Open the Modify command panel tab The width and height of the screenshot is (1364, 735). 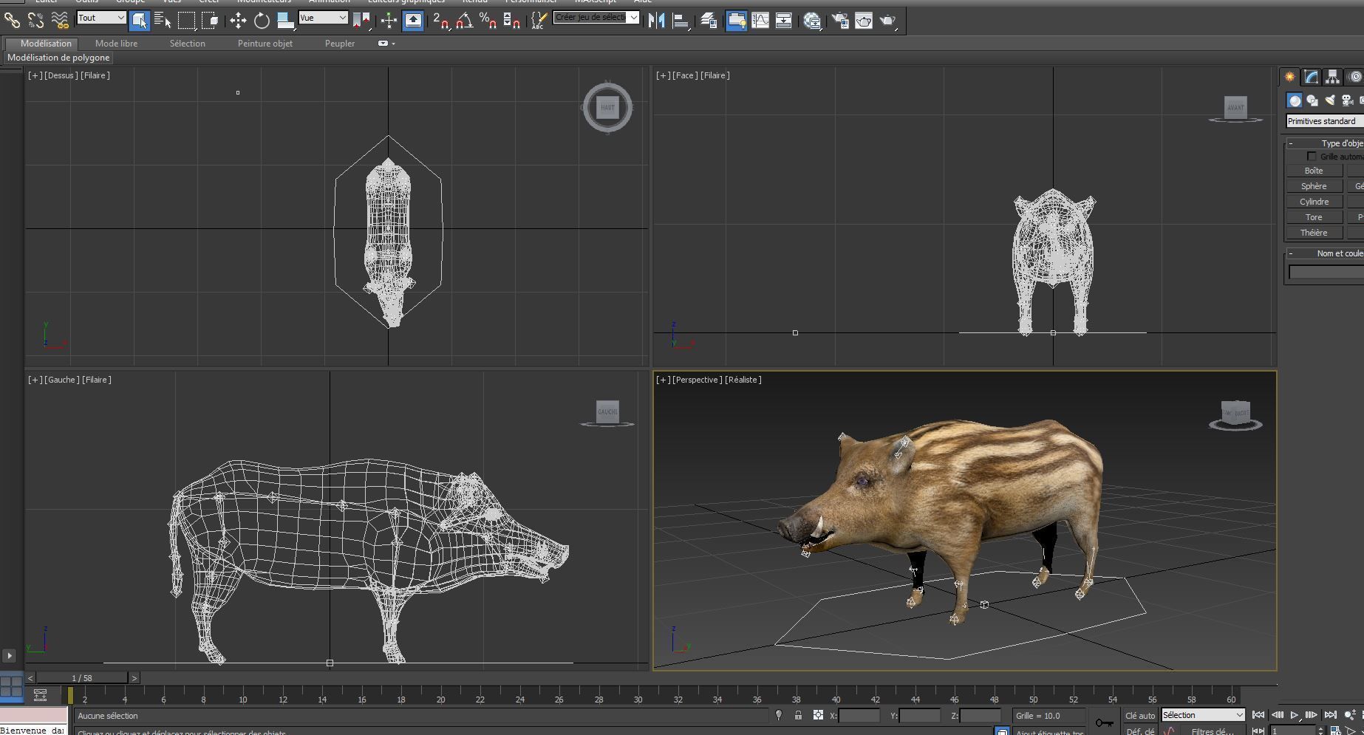pos(1311,77)
